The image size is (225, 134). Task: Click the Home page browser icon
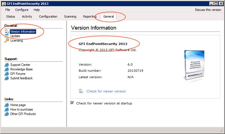coord(7,105)
